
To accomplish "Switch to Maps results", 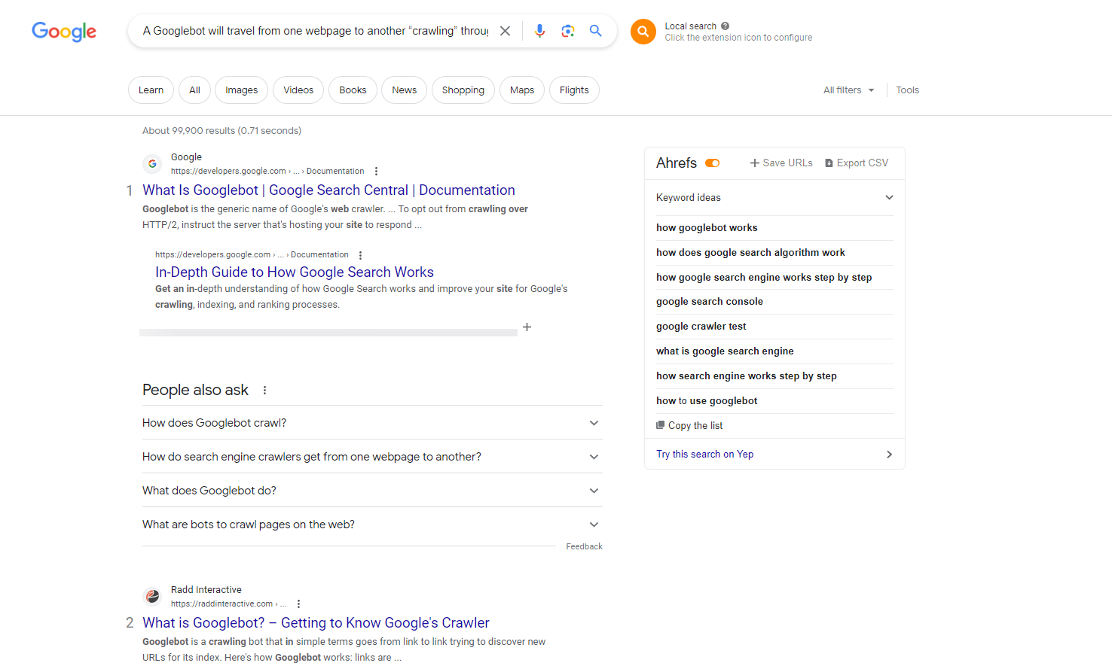I will tap(521, 90).
